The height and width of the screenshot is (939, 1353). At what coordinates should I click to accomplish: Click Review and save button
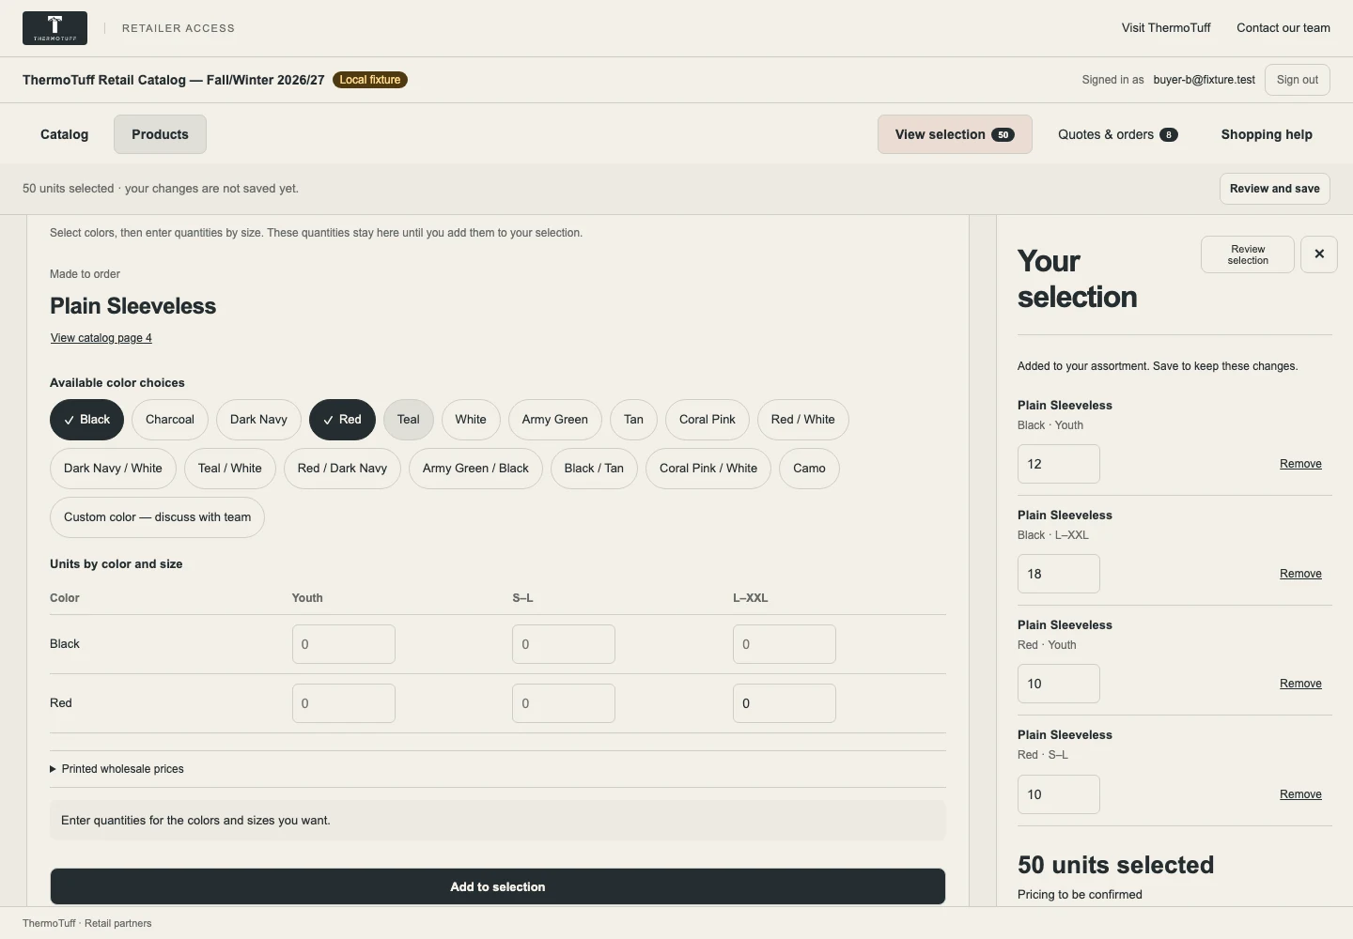(x=1275, y=189)
